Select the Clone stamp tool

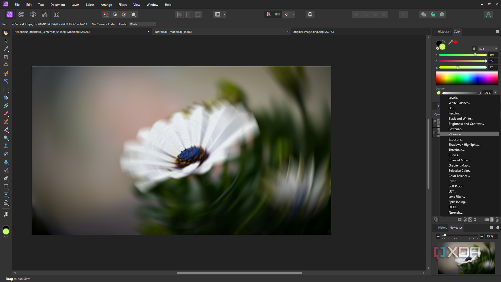[x=6, y=146]
